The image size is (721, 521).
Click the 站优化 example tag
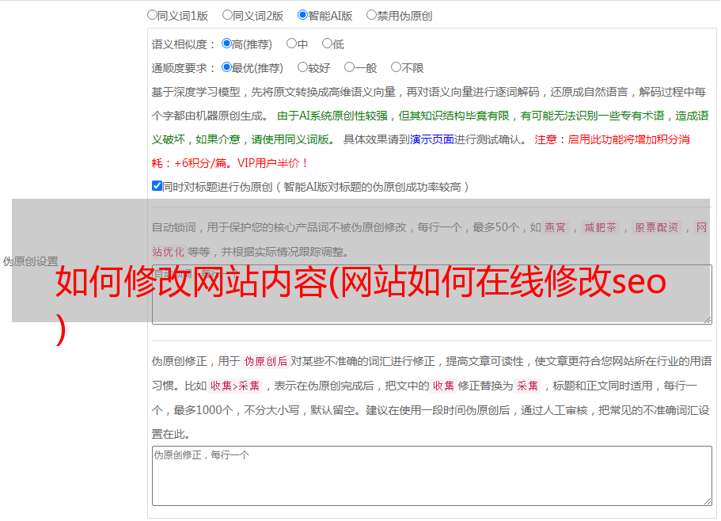168,252
